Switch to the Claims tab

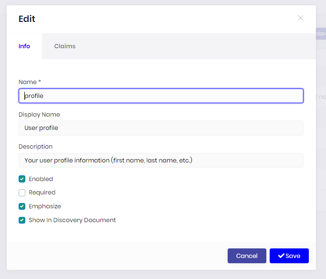65,46
